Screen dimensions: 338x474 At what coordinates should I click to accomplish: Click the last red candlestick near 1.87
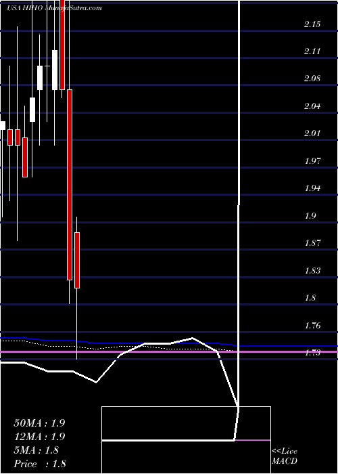click(x=77, y=260)
